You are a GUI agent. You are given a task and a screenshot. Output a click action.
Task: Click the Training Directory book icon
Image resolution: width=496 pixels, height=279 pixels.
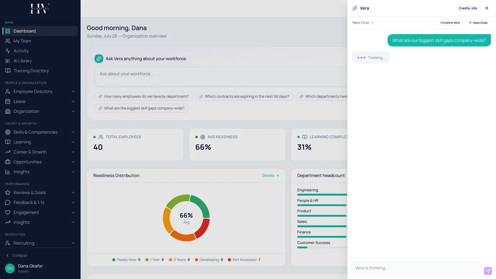pyautogui.click(x=8, y=71)
